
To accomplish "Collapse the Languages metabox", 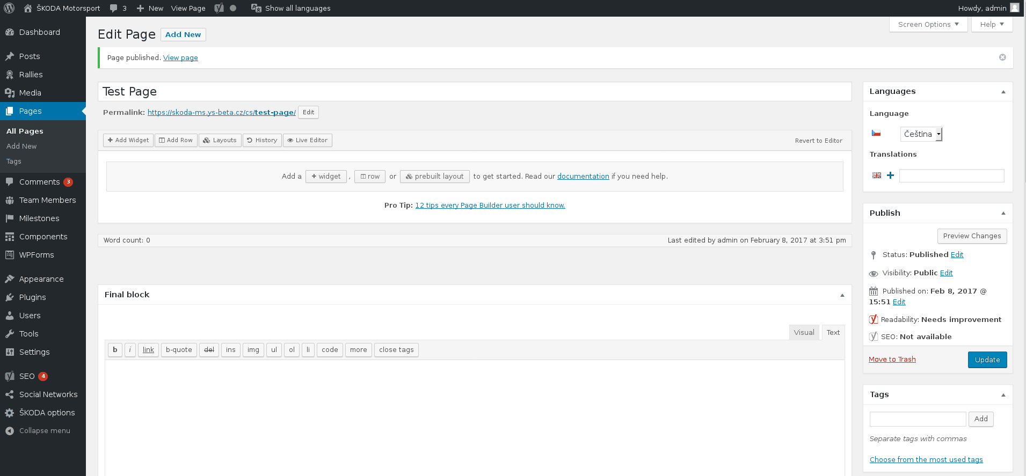I will [1003, 92].
